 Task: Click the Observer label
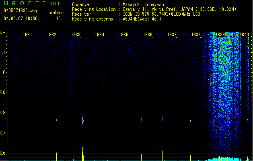tap(82, 4)
